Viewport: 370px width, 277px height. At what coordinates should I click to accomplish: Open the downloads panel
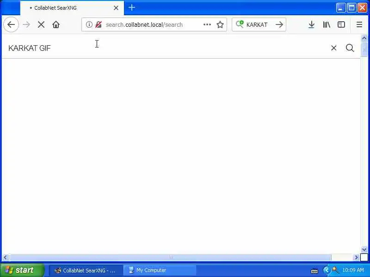(311, 24)
